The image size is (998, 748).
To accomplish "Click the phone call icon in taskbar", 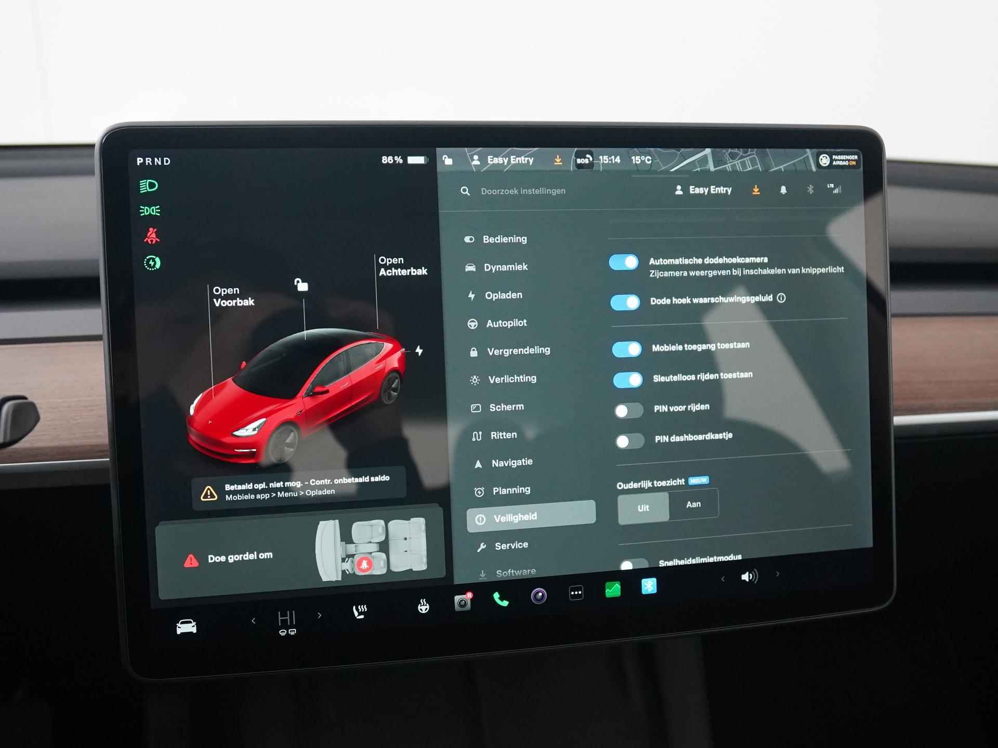I will coord(503,595).
